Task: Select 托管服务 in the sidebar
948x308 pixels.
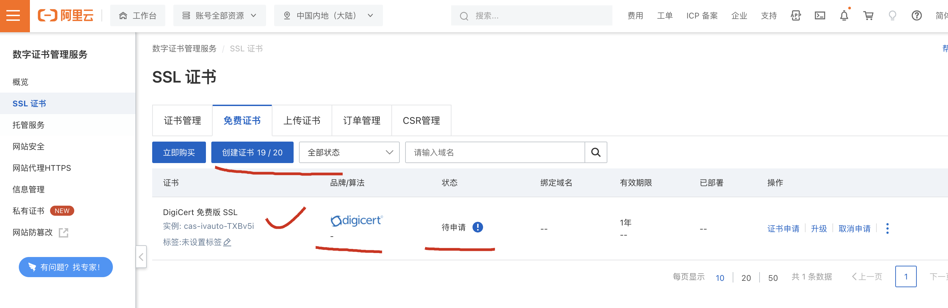Action: pyautogui.click(x=29, y=125)
